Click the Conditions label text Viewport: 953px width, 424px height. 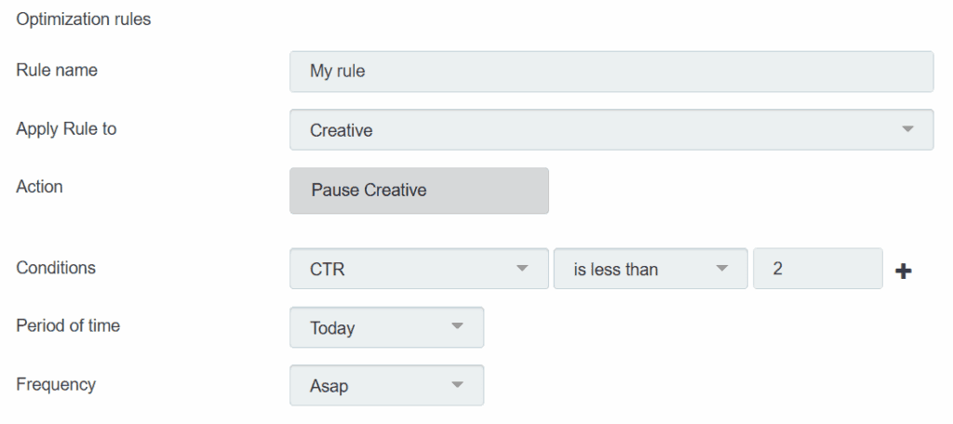click(56, 268)
